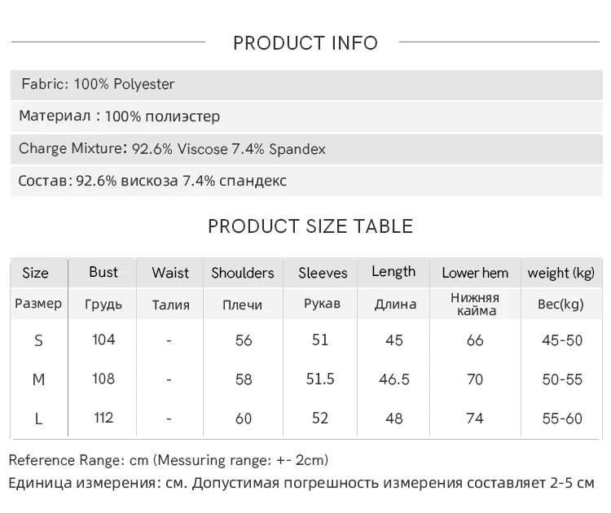
Task: Select the Waist column header
Action: pos(170,273)
